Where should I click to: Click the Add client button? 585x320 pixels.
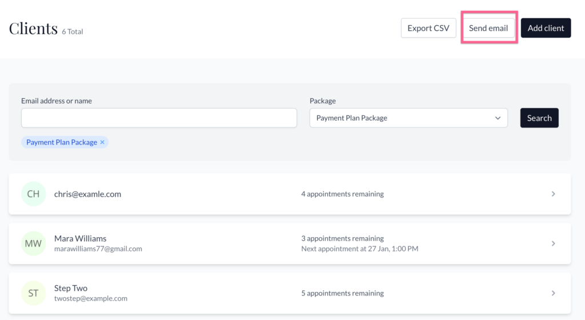tap(546, 28)
